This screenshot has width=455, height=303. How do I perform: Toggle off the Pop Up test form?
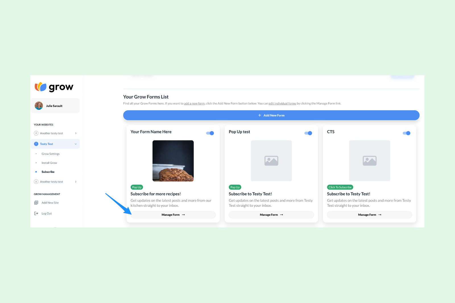(x=308, y=133)
